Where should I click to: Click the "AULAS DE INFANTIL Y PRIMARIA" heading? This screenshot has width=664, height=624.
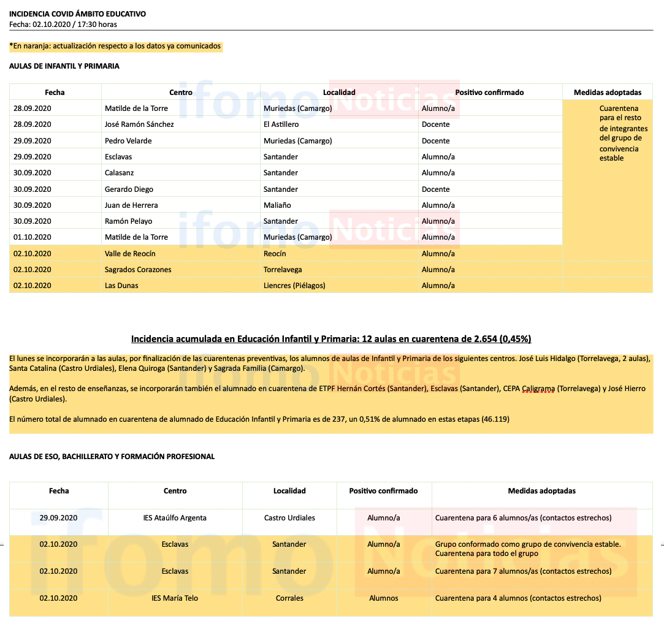(x=64, y=66)
